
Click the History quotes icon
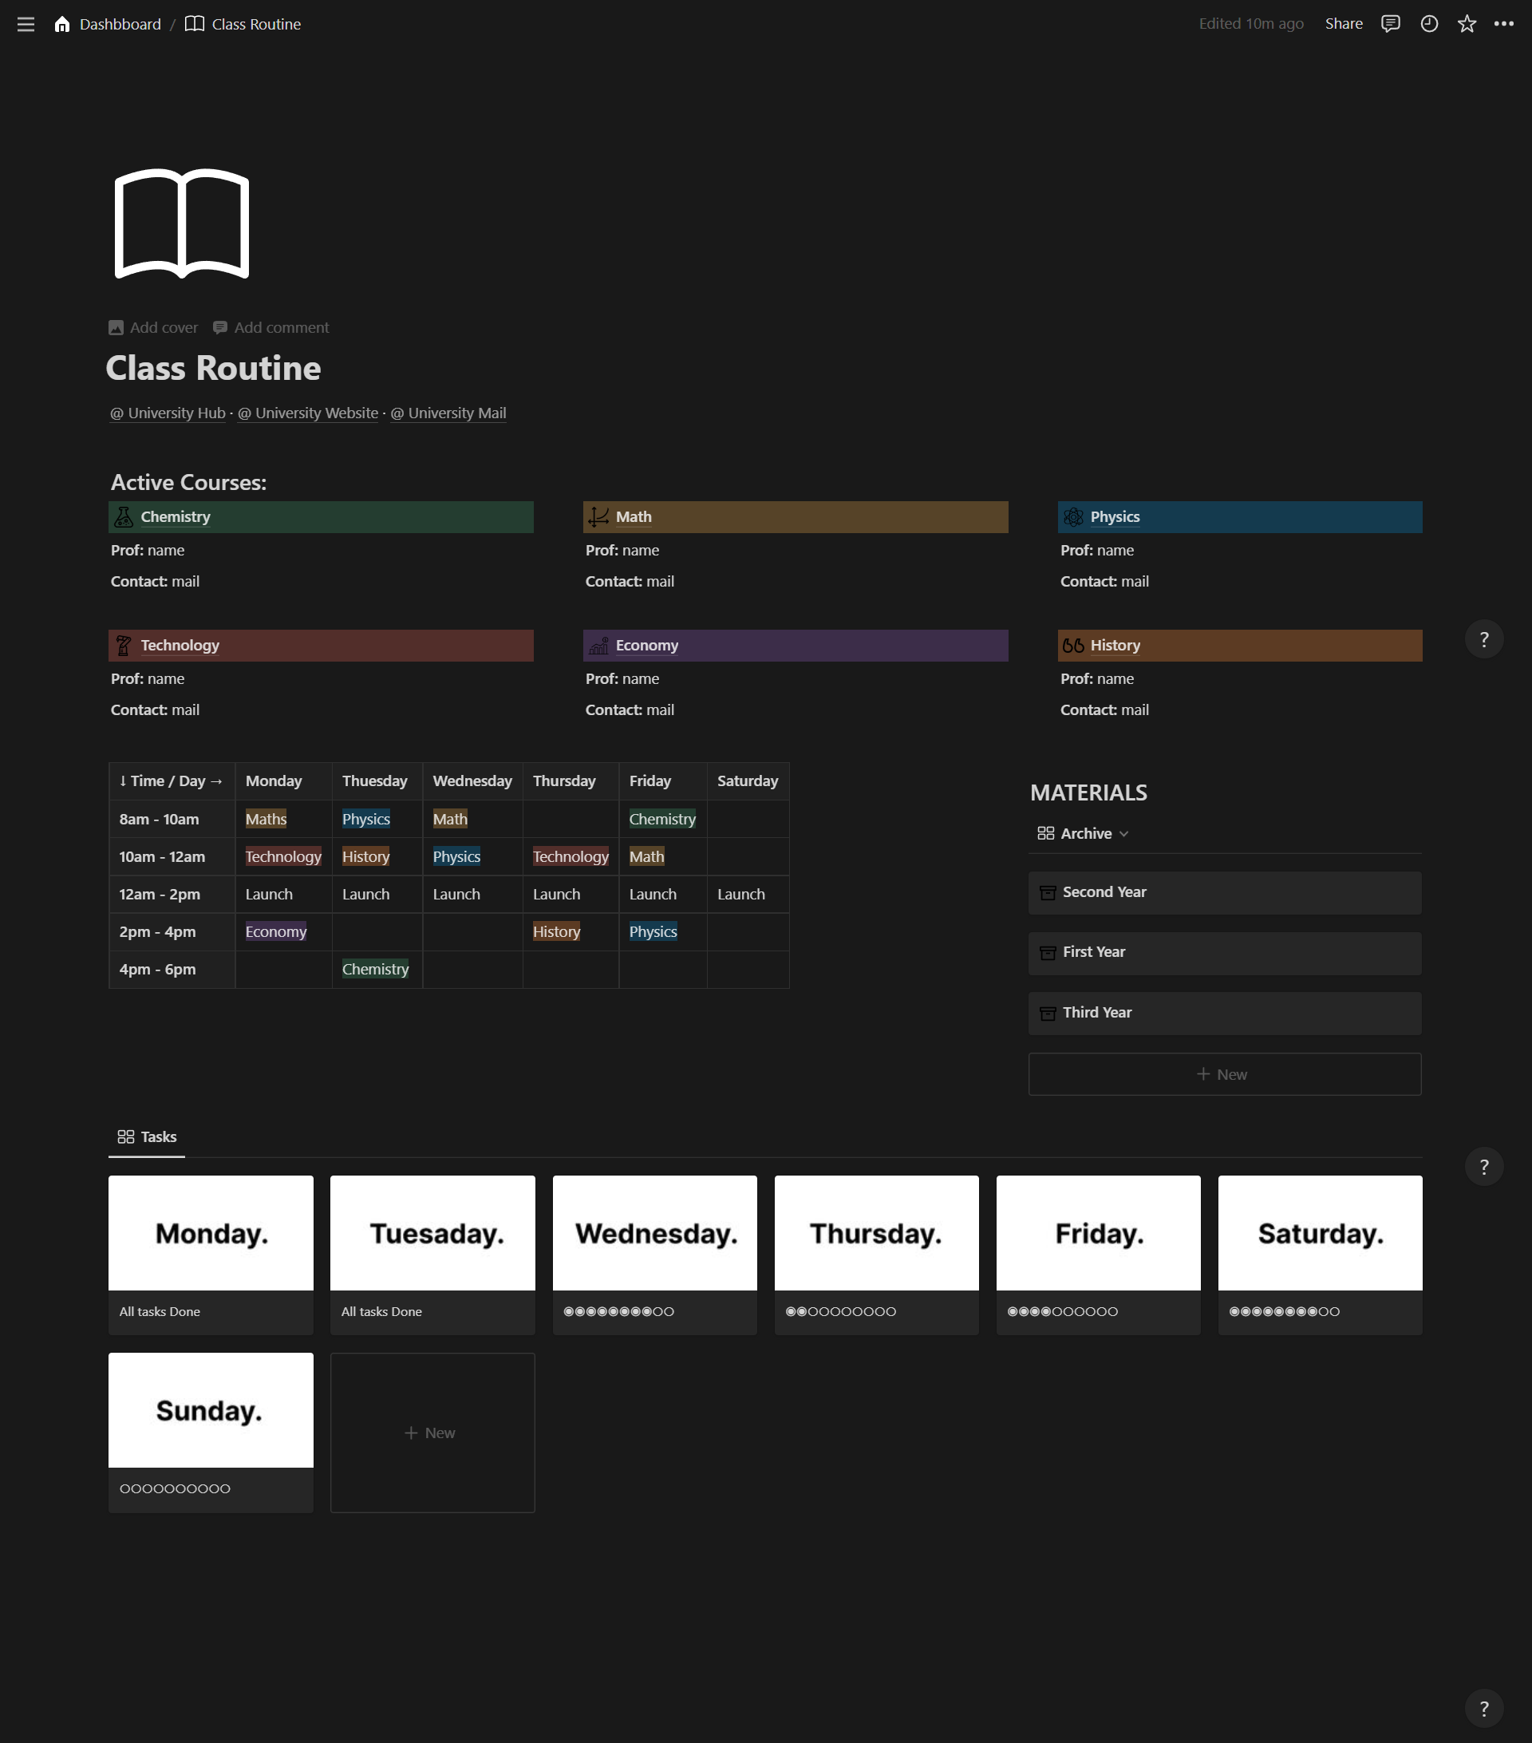(x=1073, y=646)
